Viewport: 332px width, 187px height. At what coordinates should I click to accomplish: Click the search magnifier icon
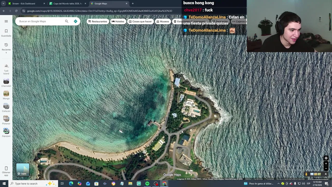point(67,21)
